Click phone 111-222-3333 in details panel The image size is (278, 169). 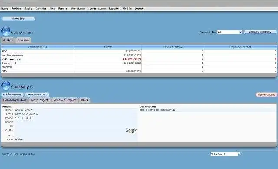click(23, 118)
